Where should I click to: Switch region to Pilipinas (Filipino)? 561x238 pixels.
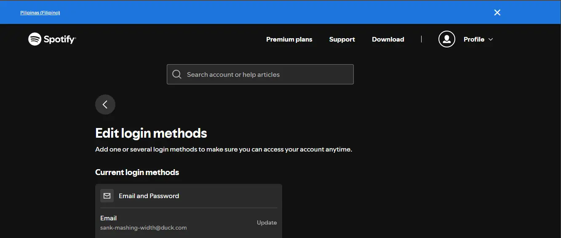point(40,13)
